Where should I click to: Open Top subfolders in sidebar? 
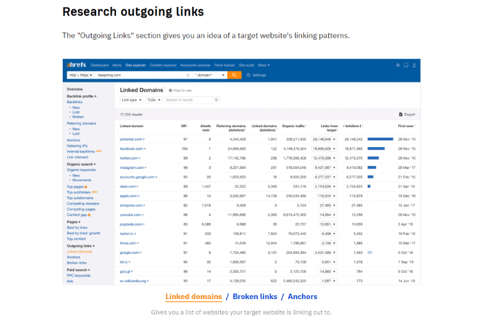pyautogui.click(x=78, y=192)
